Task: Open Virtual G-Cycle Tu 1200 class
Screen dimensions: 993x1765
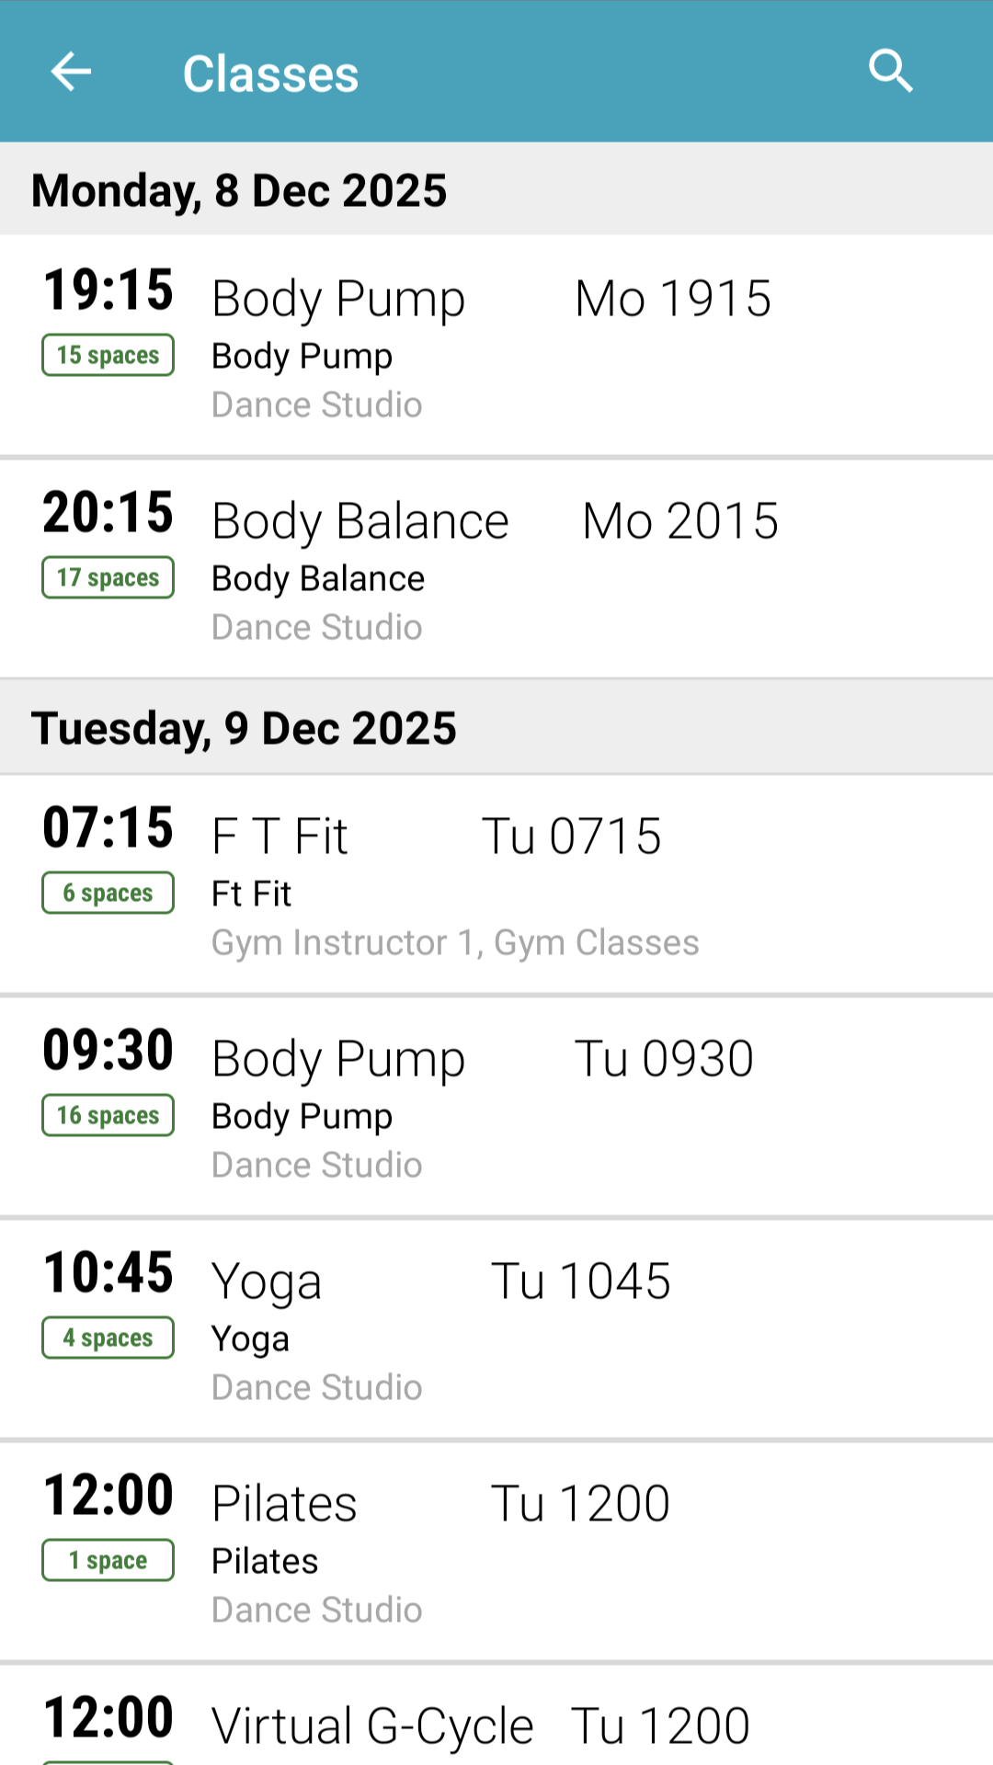Action: tap(481, 1725)
